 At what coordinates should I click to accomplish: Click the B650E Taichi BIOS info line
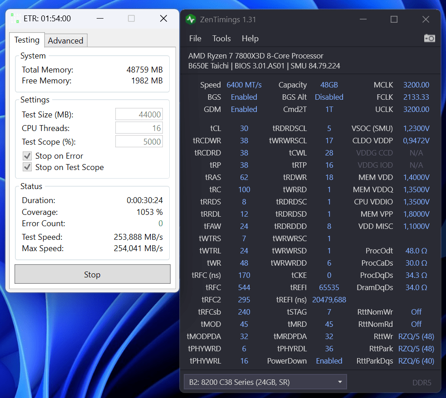click(264, 66)
